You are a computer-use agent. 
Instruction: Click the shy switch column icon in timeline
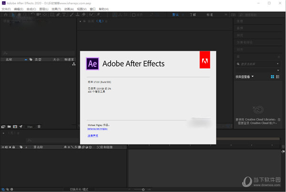coord(65,147)
